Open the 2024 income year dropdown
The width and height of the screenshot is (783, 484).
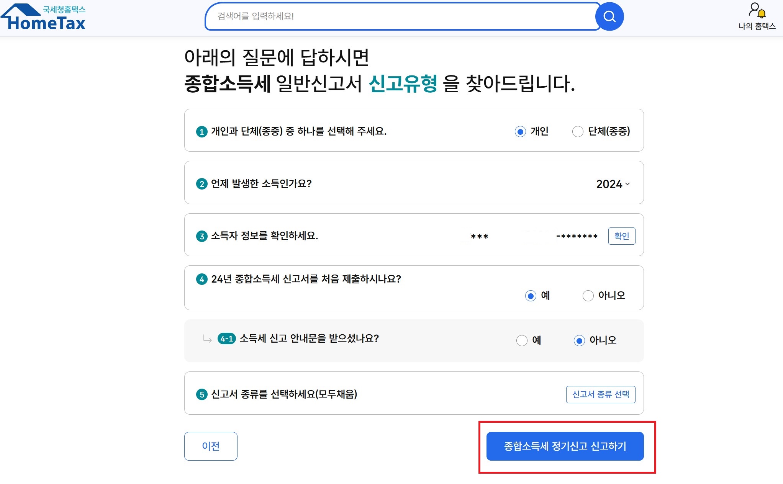click(613, 184)
